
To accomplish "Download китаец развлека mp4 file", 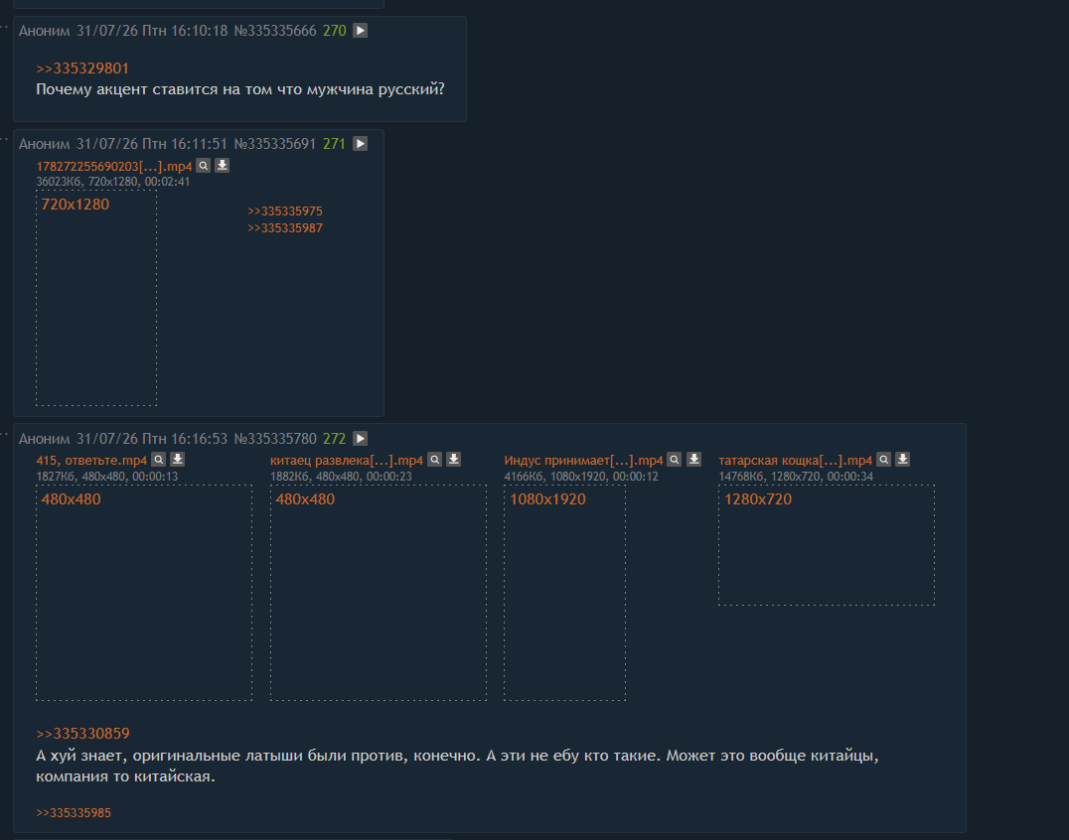I will click(x=453, y=460).
